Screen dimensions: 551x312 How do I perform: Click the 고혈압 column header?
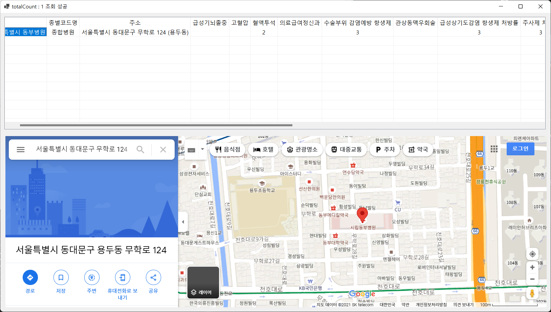[x=240, y=23]
